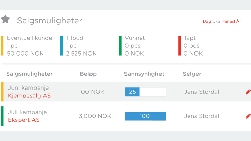Screen dimensions: 251x141
Task: Switch to the Uke time filter
Action: [216, 21]
